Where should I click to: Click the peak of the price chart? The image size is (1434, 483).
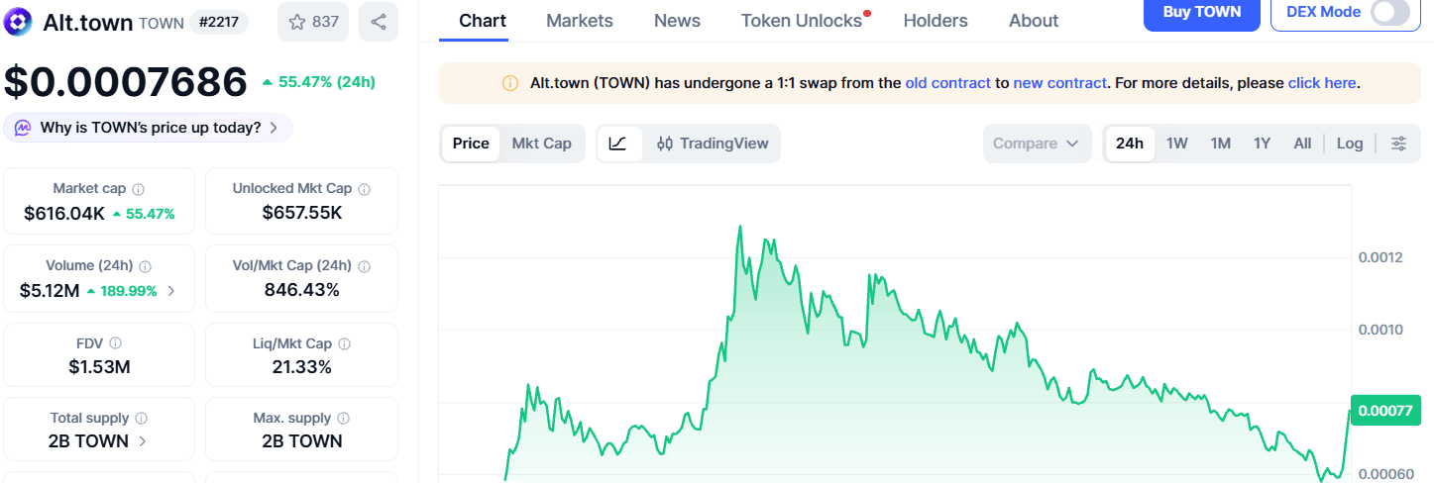click(x=739, y=227)
